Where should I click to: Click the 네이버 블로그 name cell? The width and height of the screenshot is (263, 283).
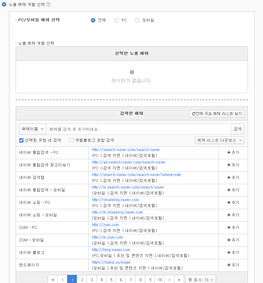coord(52,253)
